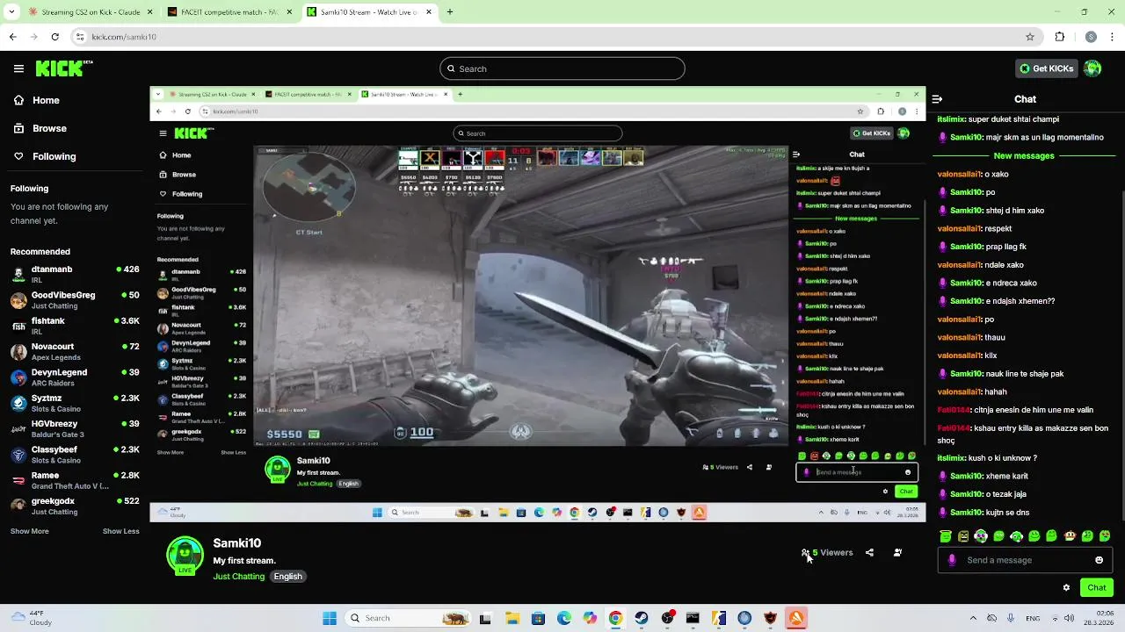This screenshot has width=1125, height=632.
Task: Open Browse in the sidebar
Action: [x=40, y=128]
